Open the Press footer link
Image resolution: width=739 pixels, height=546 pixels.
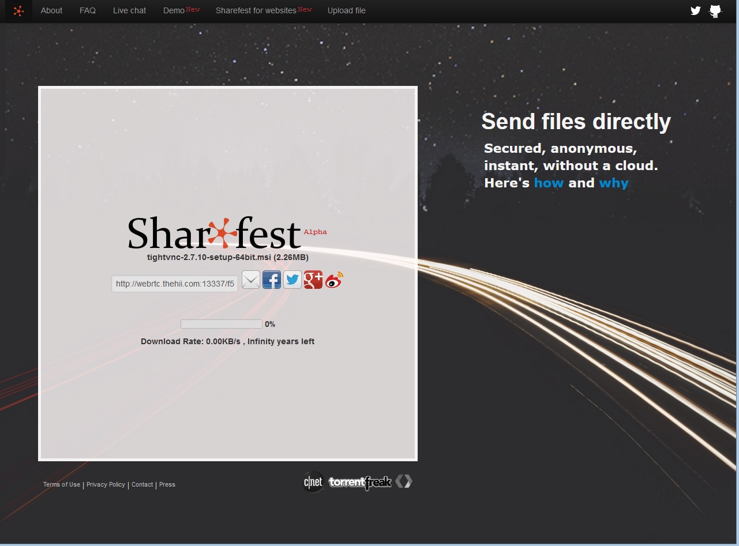tap(167, 484)
